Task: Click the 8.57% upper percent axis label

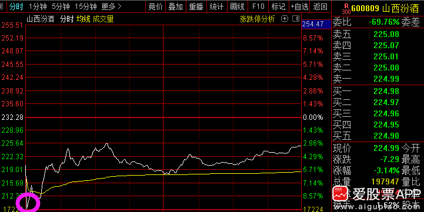Action: (313, 38)
